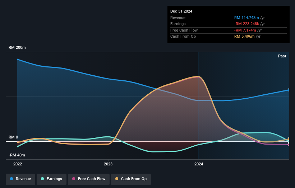295x188 pixels.
Task: Click the RM 0 y-axis label
Action: coord(13,137)
